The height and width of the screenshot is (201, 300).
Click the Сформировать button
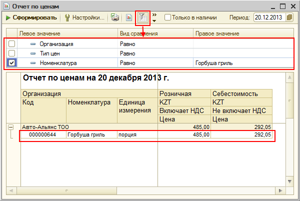pyautogui.click(x=31, y=17)
